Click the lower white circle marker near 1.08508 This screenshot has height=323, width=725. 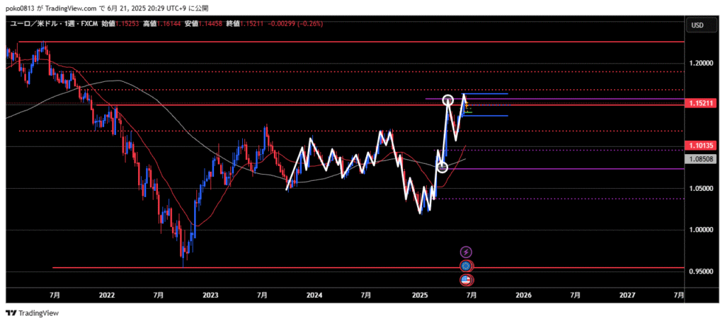coord(443,167)
